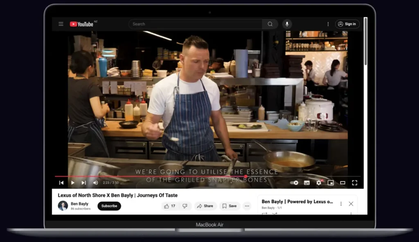Viewport: 419px width, 242px height.
Task: Enter fullscreen mode
Action: 355,183
